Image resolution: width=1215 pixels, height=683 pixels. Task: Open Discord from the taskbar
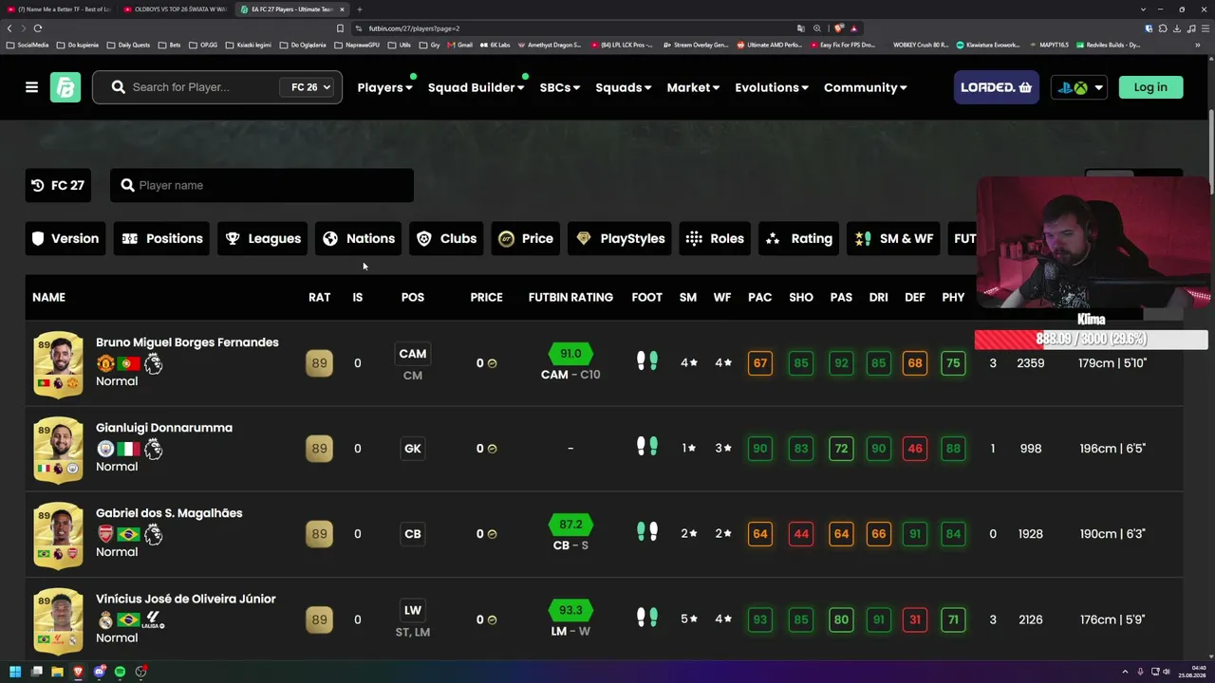99,672
